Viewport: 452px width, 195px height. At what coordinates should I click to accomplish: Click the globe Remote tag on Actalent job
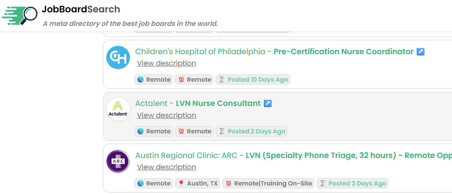point(154,131)
